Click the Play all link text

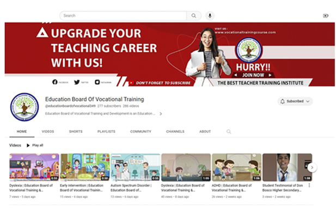38,146
